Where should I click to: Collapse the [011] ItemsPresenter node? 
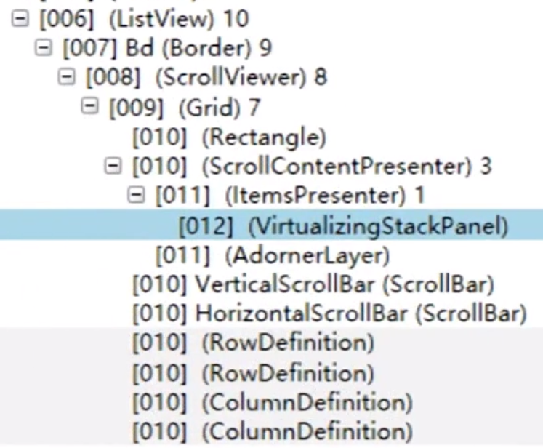click(136, 196)
